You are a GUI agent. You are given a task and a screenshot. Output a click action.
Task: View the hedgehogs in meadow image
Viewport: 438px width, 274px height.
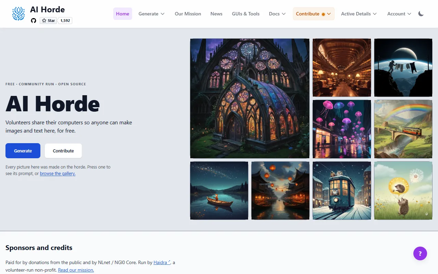[403, 190]
